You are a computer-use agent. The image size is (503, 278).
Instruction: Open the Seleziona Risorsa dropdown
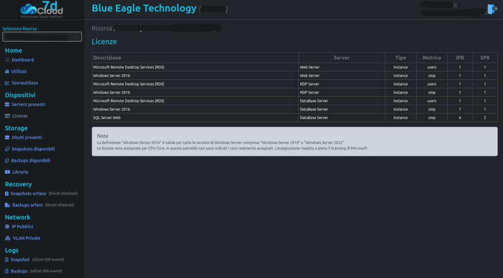click(x=42, y=37)
